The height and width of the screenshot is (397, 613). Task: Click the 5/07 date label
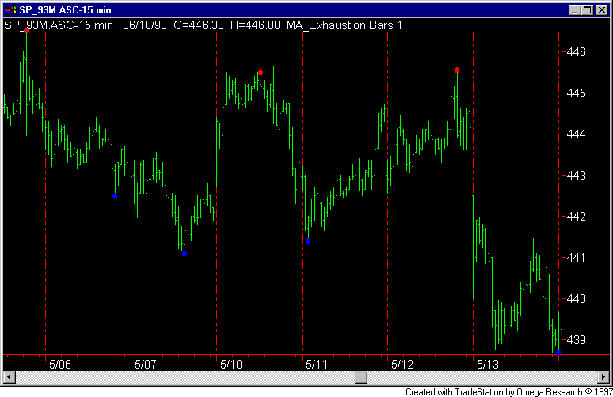coord(146,365)
